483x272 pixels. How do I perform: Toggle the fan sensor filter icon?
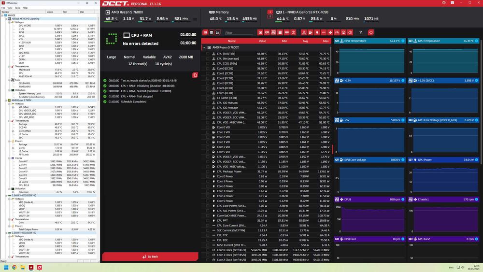[x=330, y=32]
